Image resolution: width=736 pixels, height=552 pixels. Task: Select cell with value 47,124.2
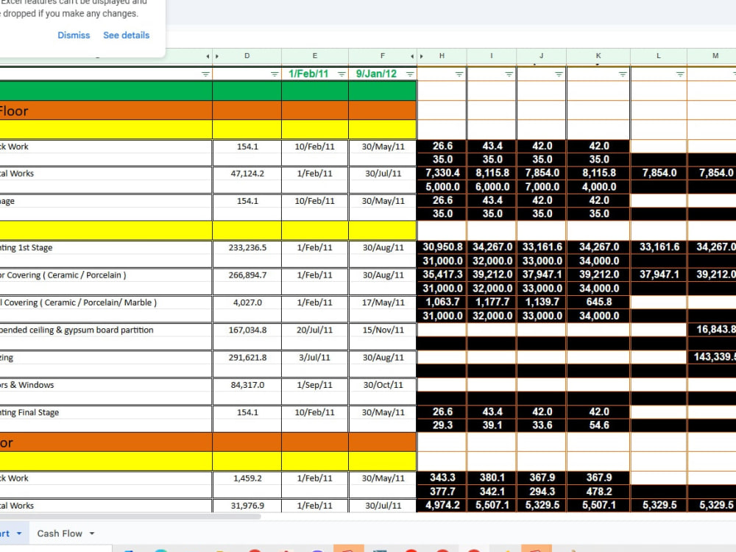tap(247, 173)
